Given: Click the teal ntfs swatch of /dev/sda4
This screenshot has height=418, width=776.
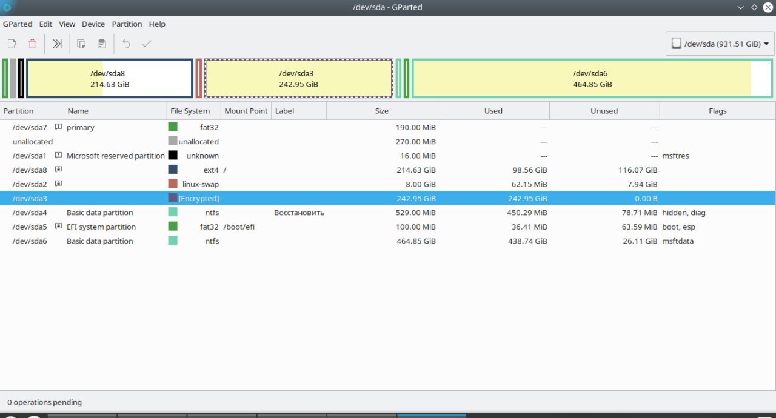Looking at the screenshot, I should 173,213.
